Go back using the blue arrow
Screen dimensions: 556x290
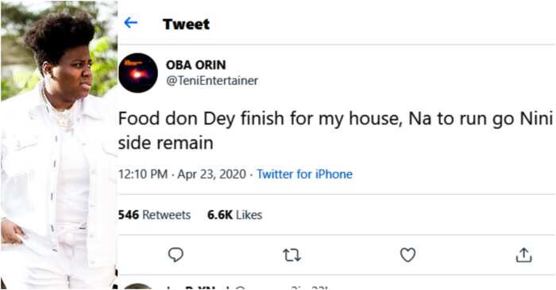(x=130, y=23)
